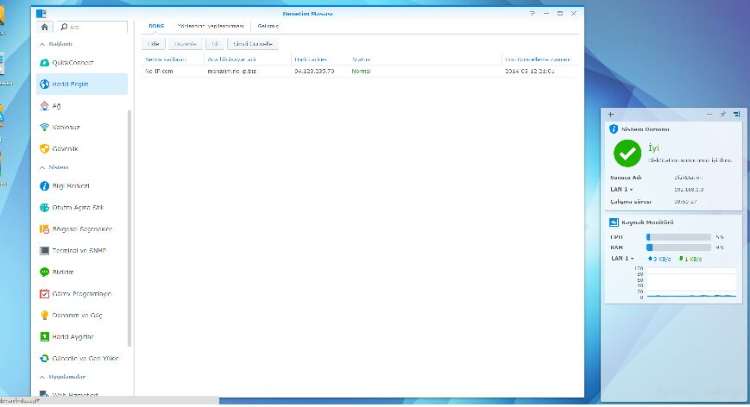Open LAN 1 dropdown in Sistem Durumu
This screenshot has width=750, height=407.
tap(623, 189)
